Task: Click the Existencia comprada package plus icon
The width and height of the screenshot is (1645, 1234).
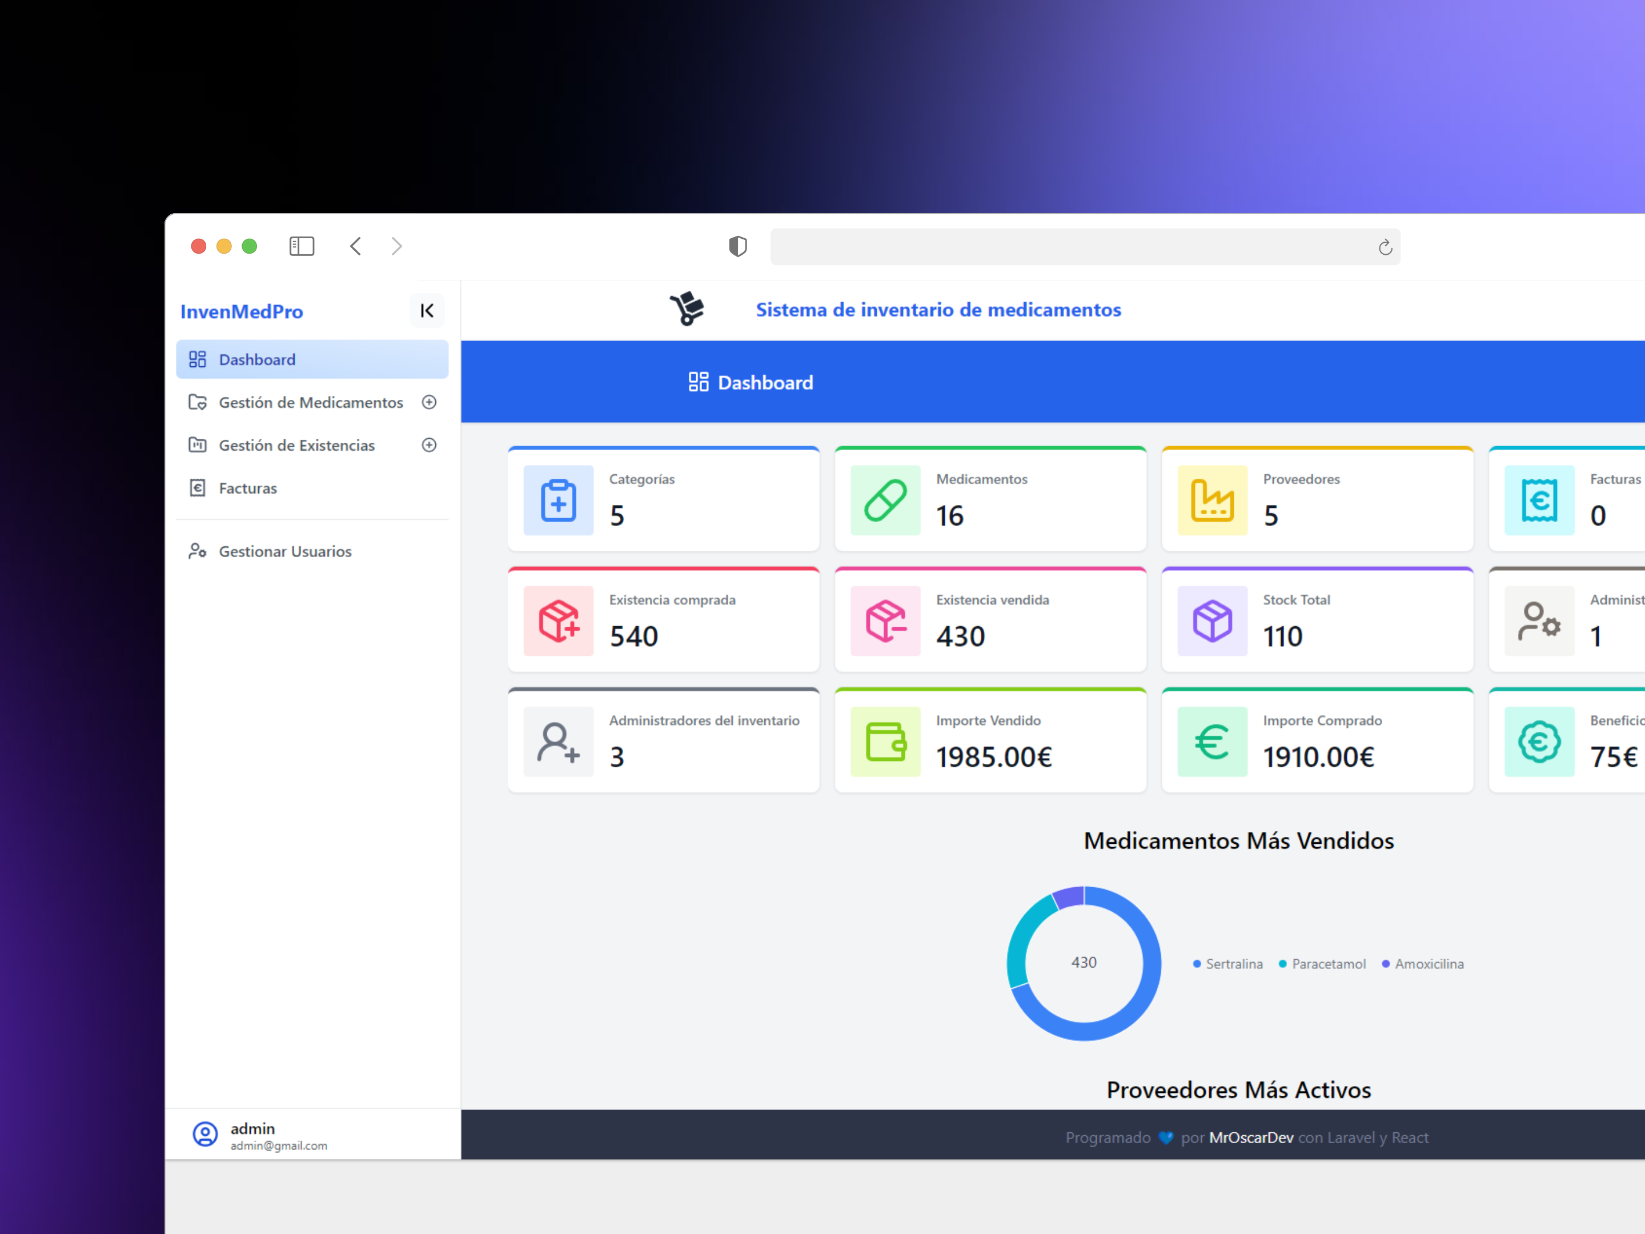Action: click(559, 621)
